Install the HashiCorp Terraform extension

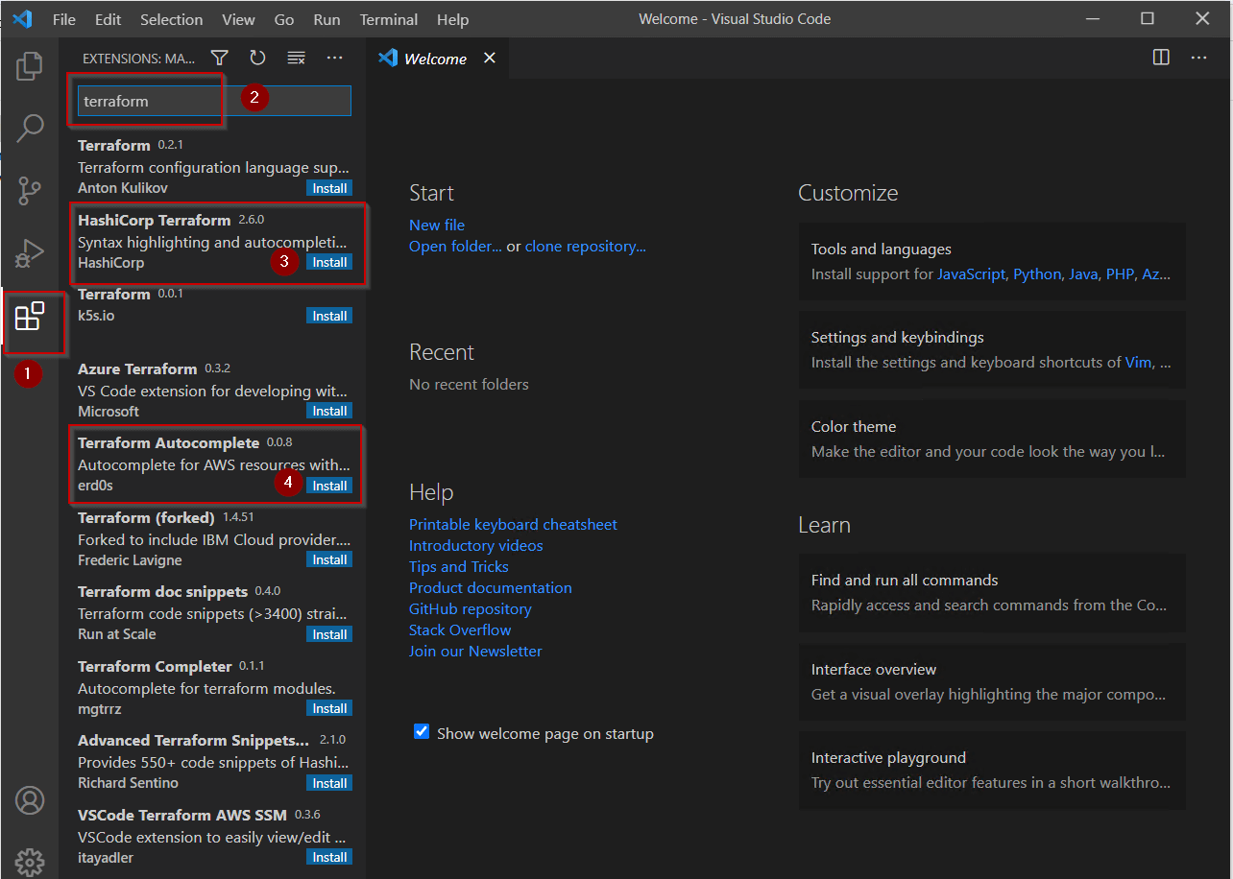tap(329, 261)
